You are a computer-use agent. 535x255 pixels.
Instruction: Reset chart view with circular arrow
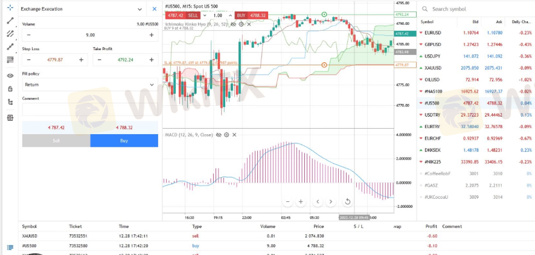pyautogui.click(x=348, y=201)
